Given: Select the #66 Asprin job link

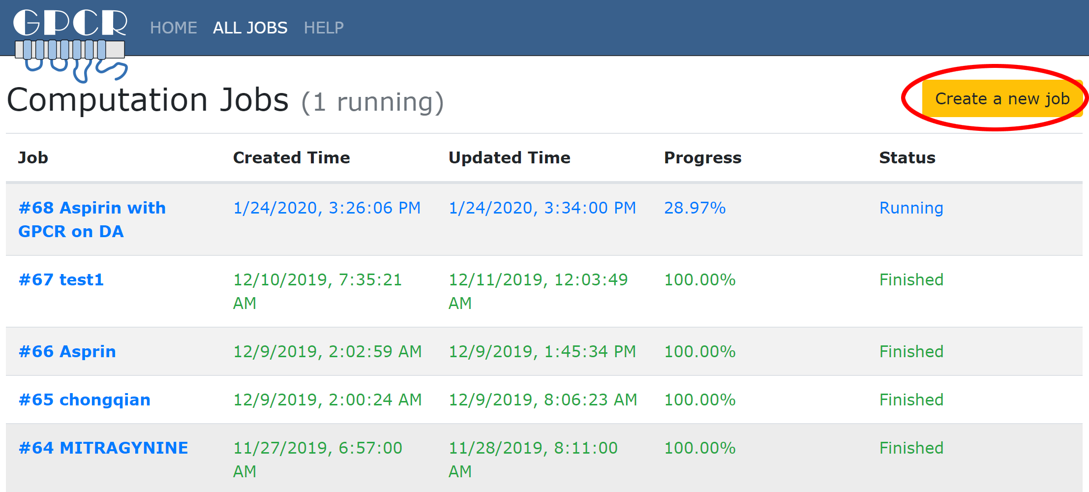Looking at the screenshot, I should pyautogui.click(x=67, y=351).
